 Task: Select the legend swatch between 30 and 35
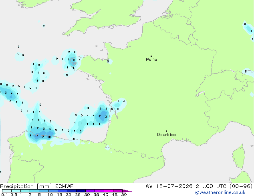[90, 191]
